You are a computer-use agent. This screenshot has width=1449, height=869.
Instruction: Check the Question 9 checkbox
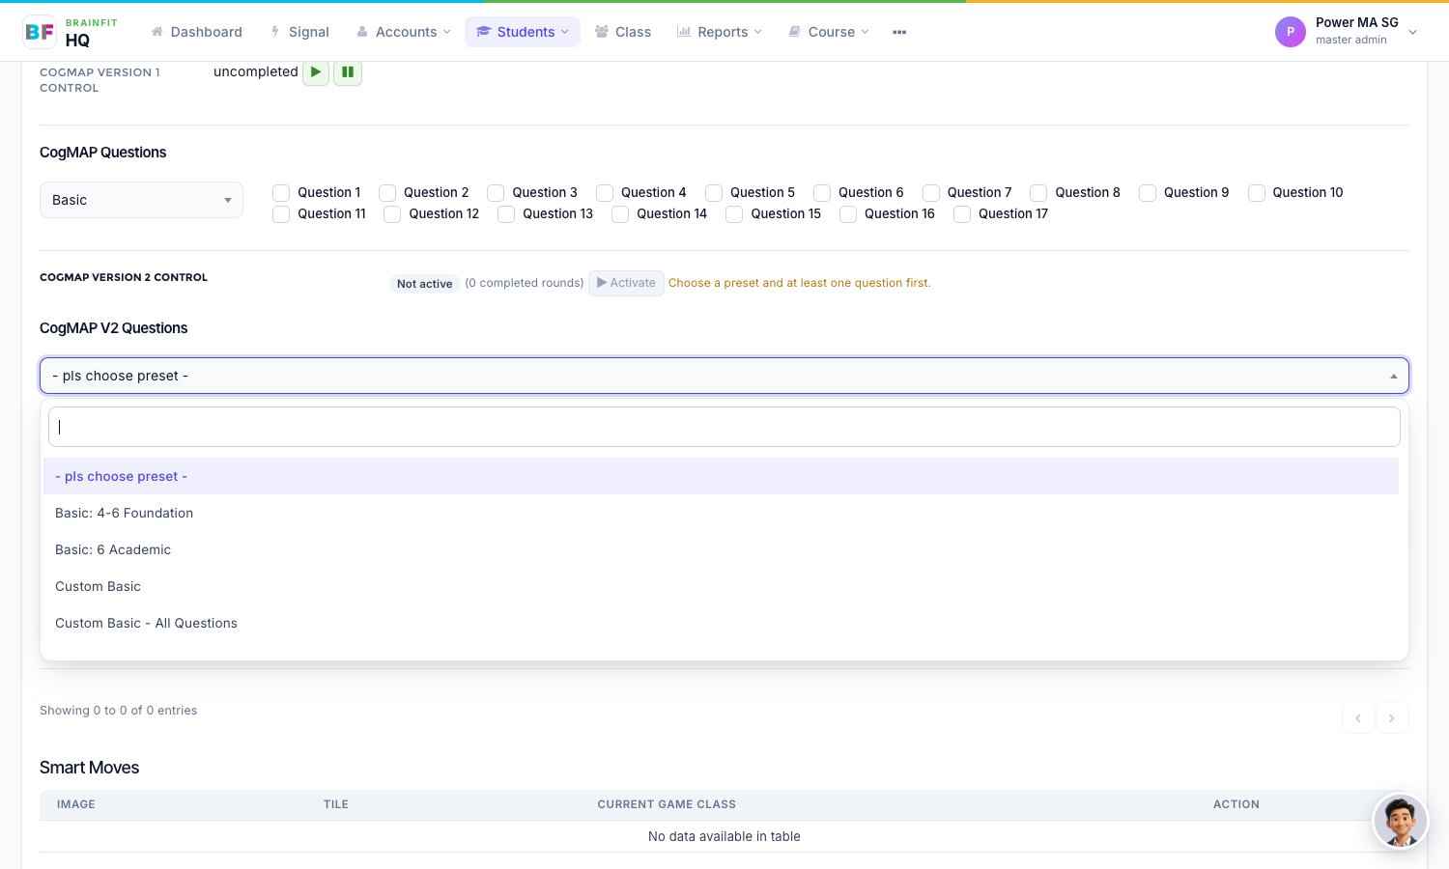pos(1148,193)
